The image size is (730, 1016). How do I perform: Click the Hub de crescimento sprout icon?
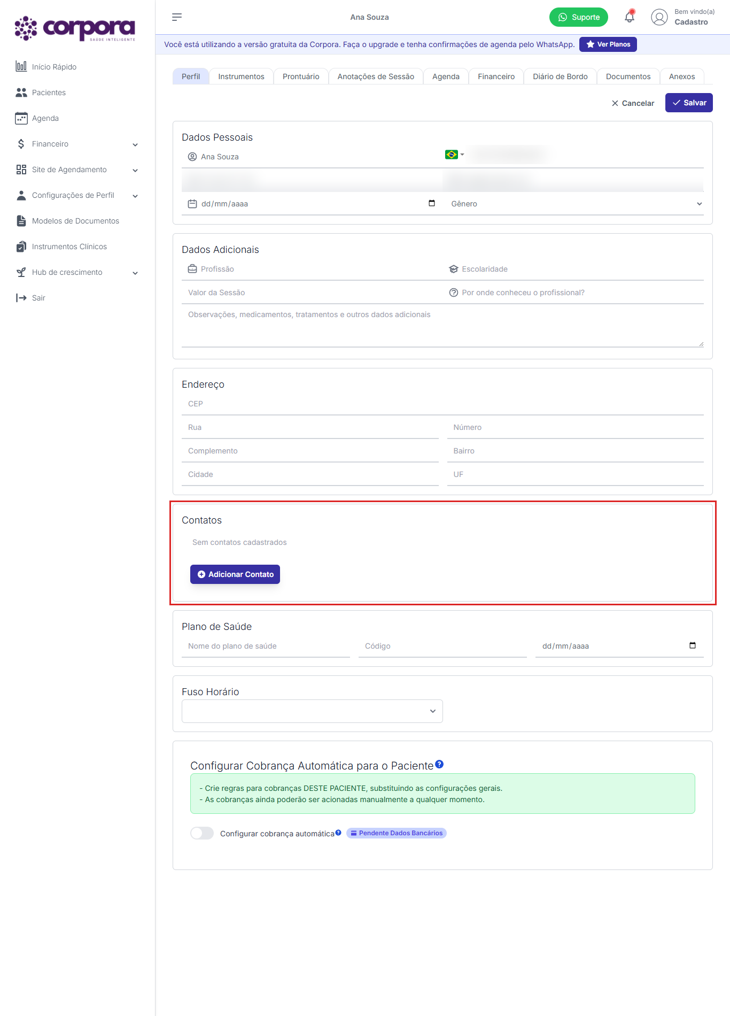(21, 272)
